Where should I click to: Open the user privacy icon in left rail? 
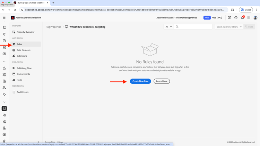(4, 88)
